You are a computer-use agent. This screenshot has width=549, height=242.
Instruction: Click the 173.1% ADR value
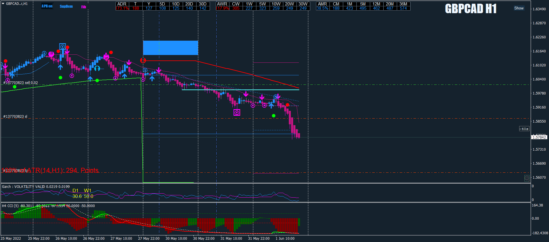122,8
